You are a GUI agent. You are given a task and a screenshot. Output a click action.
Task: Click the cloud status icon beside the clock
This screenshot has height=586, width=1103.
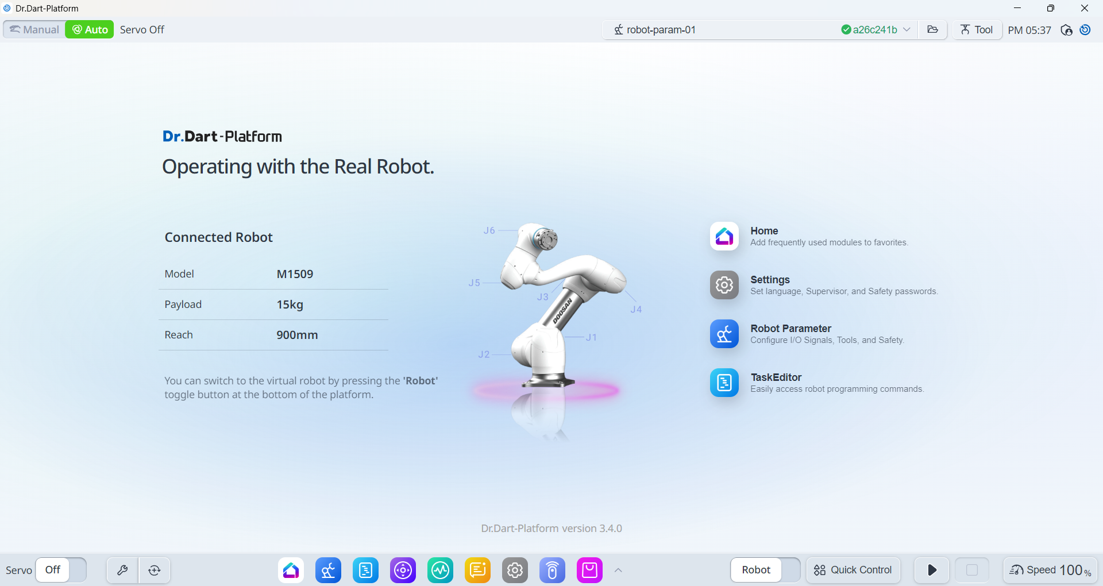pos(1067,30)
